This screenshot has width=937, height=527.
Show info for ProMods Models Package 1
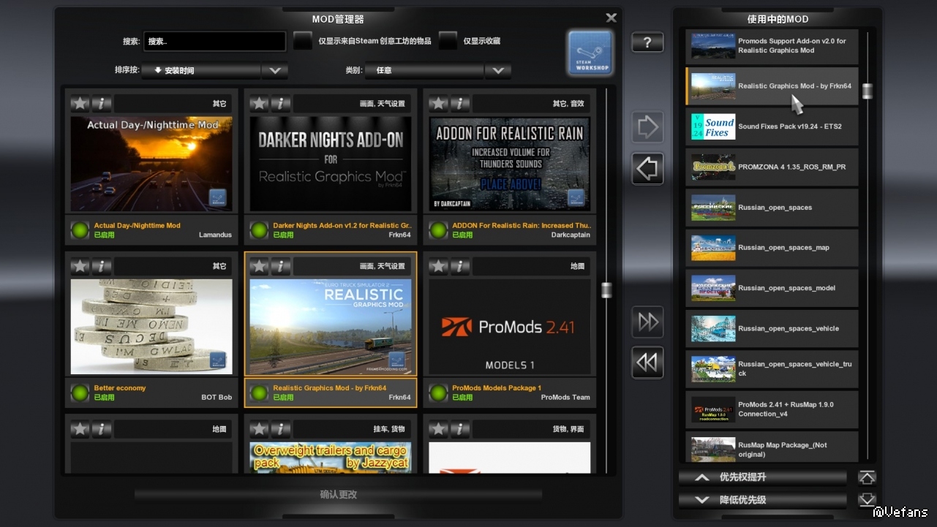pyautogui.click(x=460, y=266)
